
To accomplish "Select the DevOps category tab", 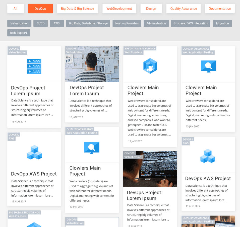I will pos(40,9).
